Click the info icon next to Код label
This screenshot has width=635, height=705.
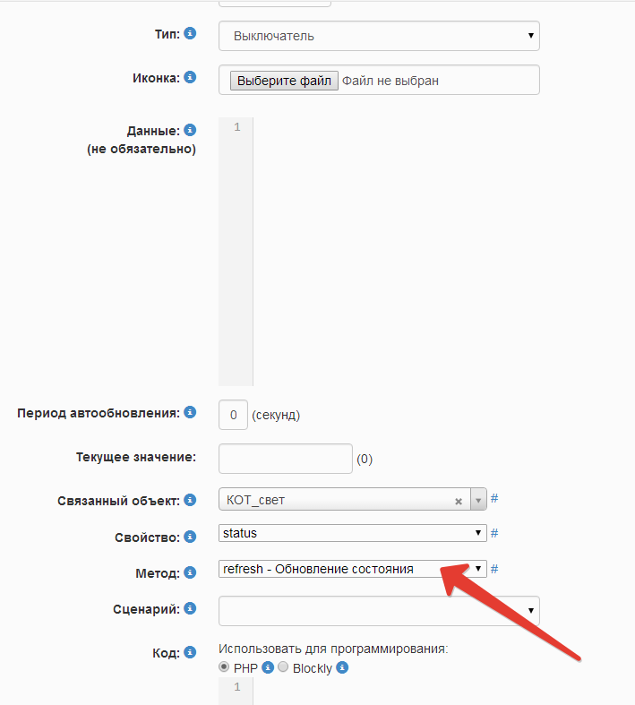point(189,653)
